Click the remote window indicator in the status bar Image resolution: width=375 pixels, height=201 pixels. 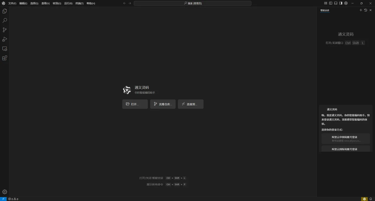(3, 199)
